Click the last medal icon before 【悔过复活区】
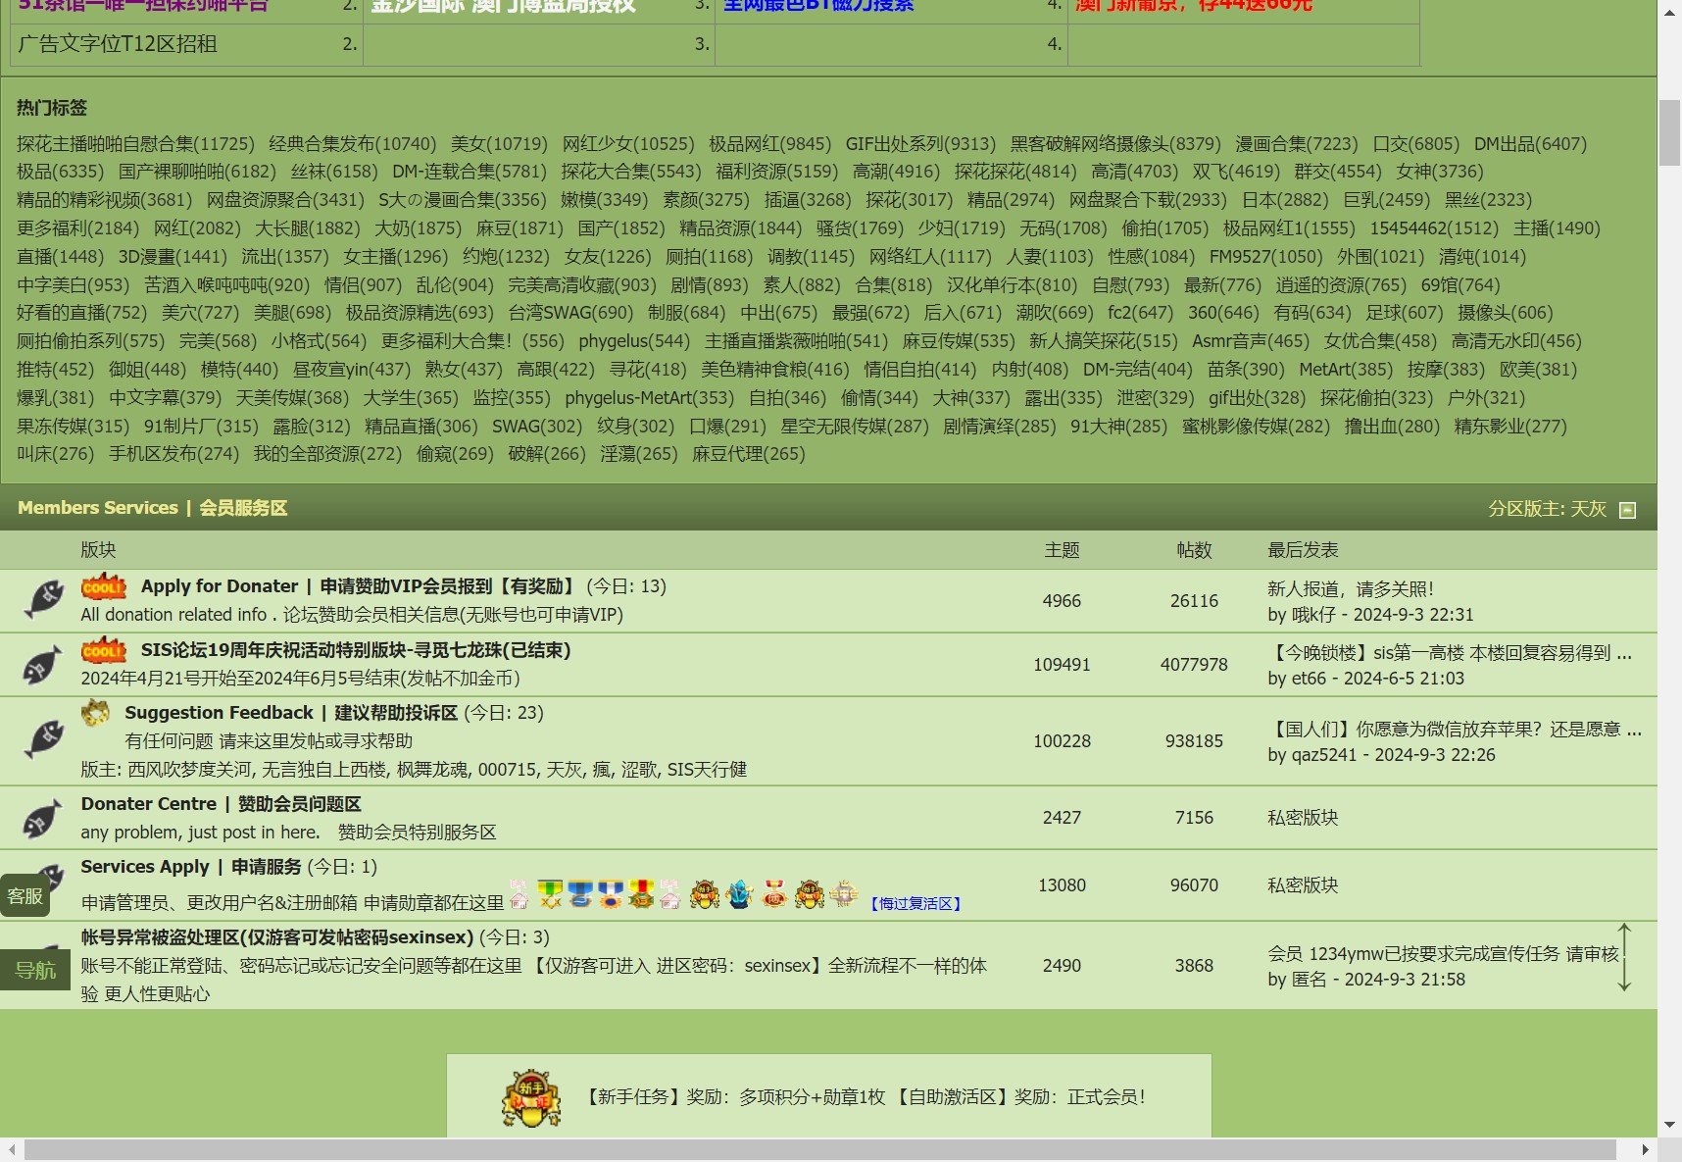 pyautogui.click(x=843, y=894)
